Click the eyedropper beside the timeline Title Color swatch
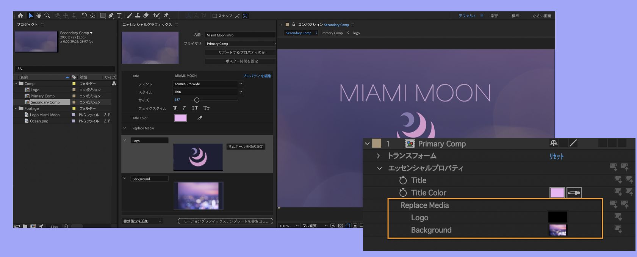Viewport: 637px width, 257px height. (x=574, y=193)
